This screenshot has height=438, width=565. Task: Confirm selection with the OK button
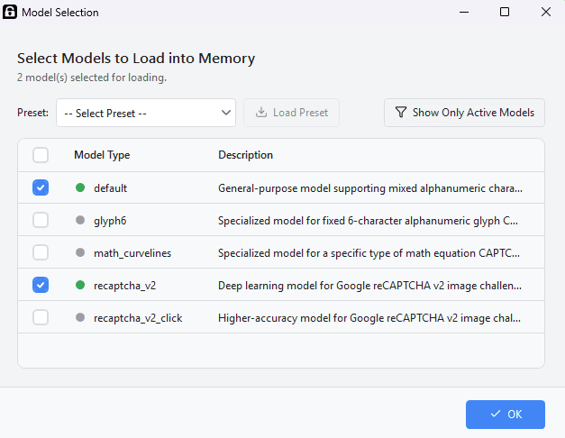pos(506,415)
